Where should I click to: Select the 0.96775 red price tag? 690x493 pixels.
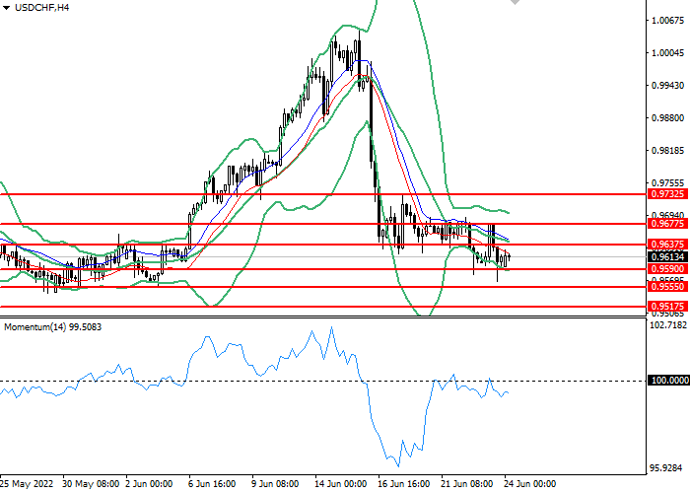(x=667, y=225)
